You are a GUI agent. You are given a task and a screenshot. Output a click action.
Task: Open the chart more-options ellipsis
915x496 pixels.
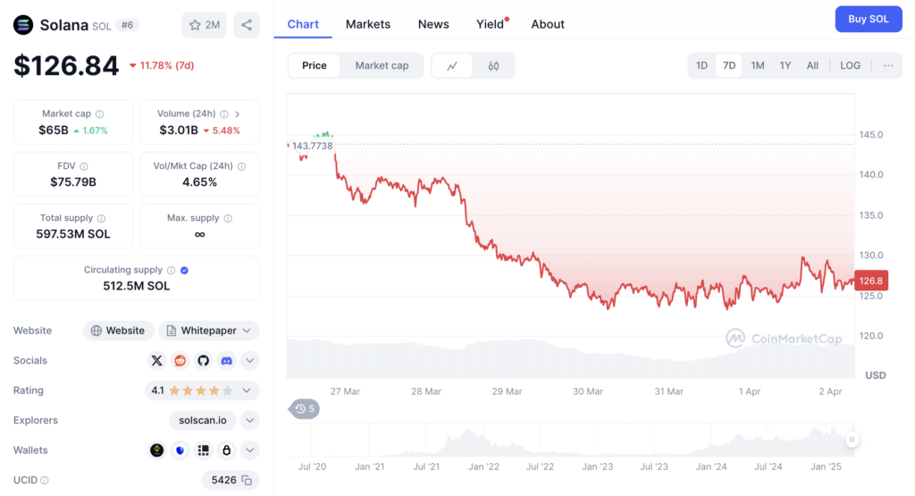888,65
